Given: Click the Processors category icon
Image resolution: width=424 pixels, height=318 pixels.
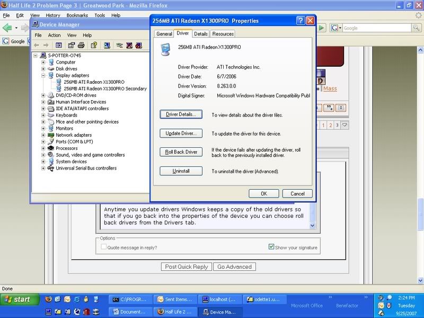Looking at the screenshot, I should (51, 148).
